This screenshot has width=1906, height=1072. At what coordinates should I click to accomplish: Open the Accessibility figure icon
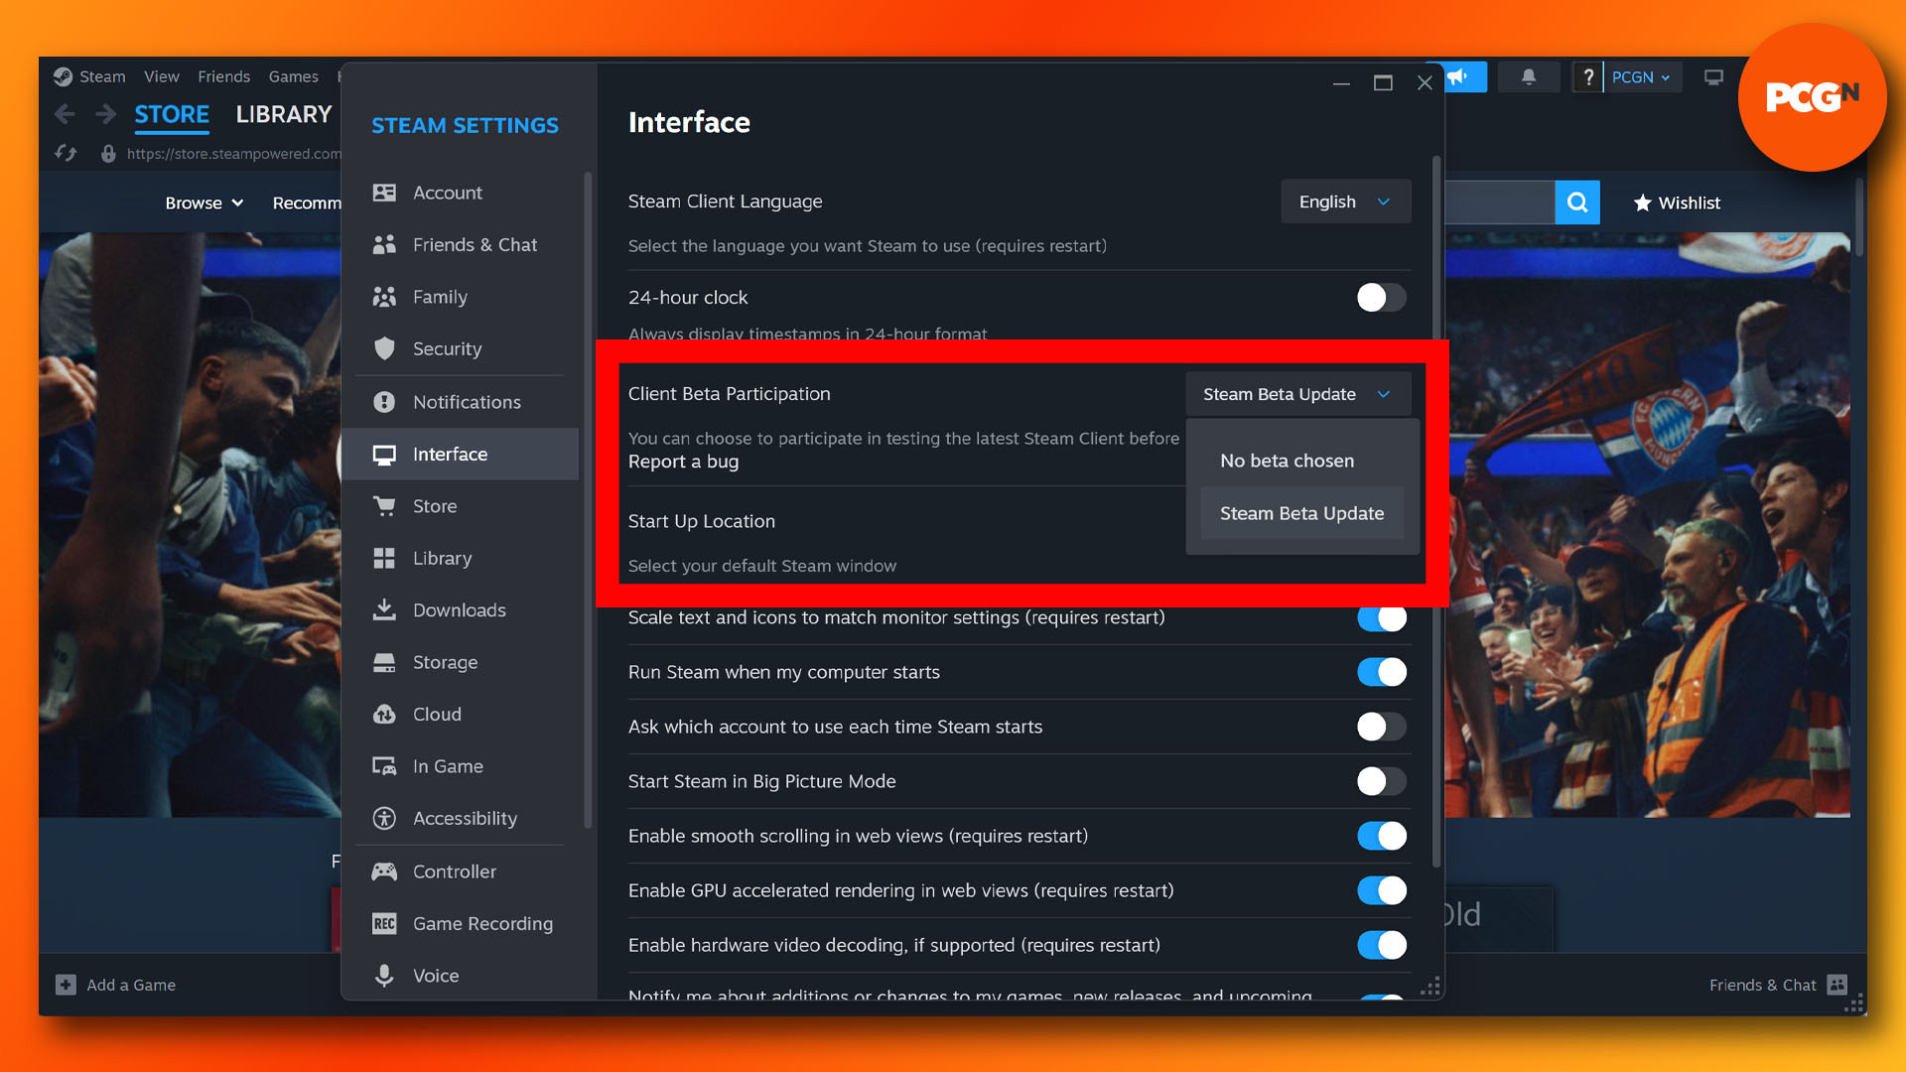pos(384,818)
